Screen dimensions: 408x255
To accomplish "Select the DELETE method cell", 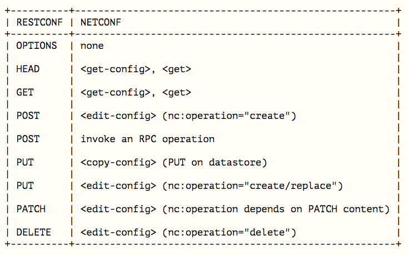I will pyautogui.click(x=33, y=232).
